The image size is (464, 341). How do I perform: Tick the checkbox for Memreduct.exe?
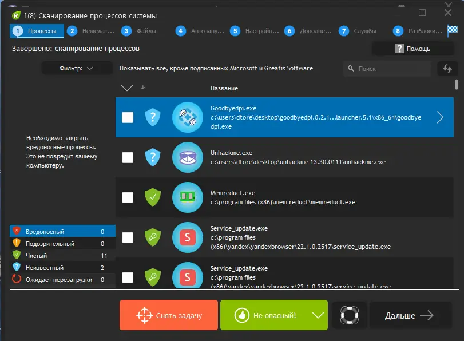128,197
